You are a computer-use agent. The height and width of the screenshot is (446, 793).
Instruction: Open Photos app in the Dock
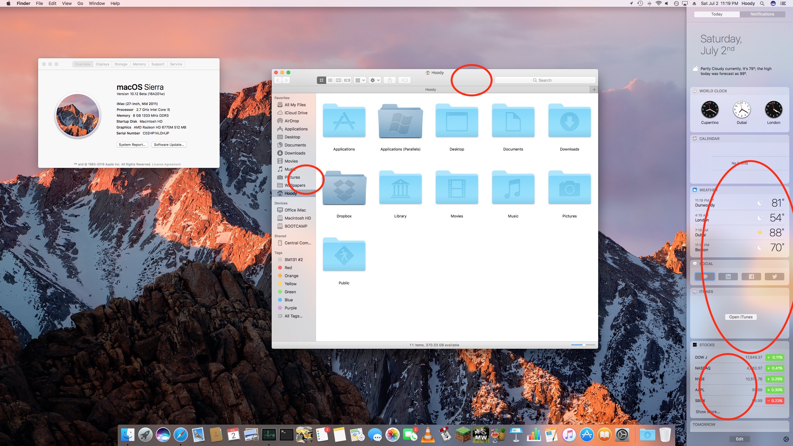click(x=392, y=435)
